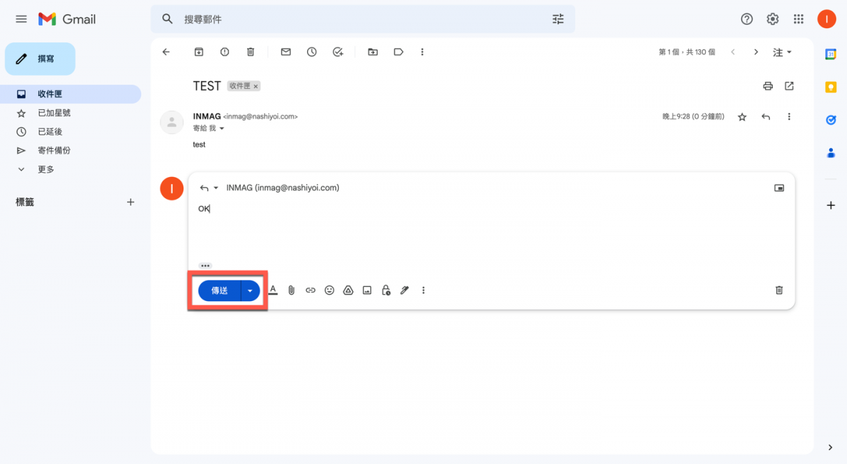The image size is (847, 464).
Task: Mark as unread envelope icon
Action: coord(286,52)
